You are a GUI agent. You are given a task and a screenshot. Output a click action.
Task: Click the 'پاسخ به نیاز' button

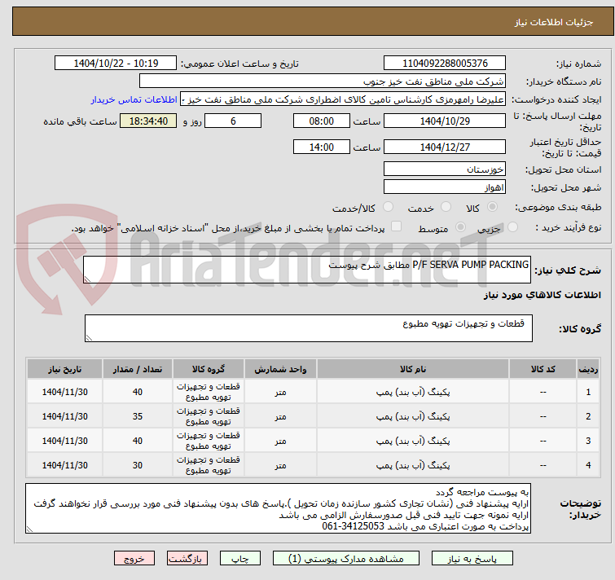[472, 559]
